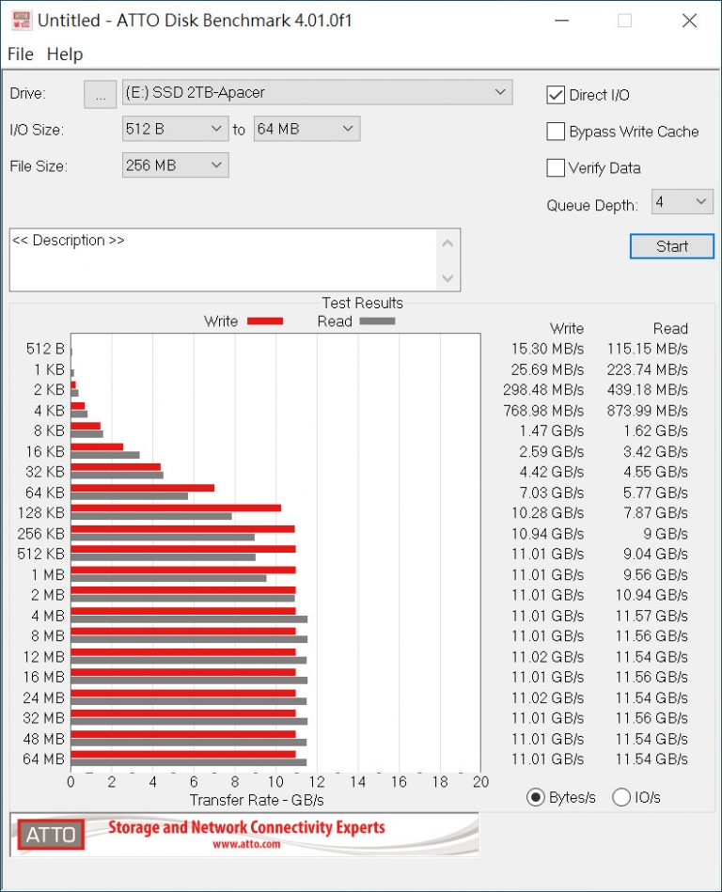
Task: Click the read value 7.87 GB/s
Action: pos(655,513)
